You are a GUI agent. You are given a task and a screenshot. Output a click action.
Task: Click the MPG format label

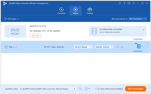(48, 47)
